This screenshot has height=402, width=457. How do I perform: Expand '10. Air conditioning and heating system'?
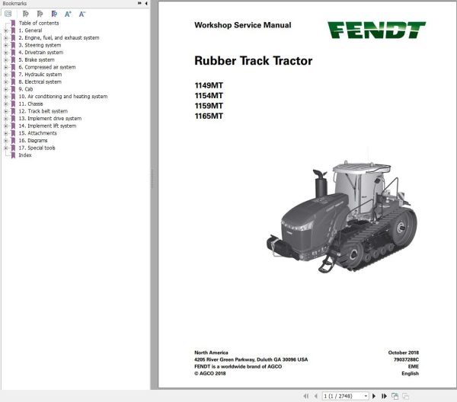[6, 97]
